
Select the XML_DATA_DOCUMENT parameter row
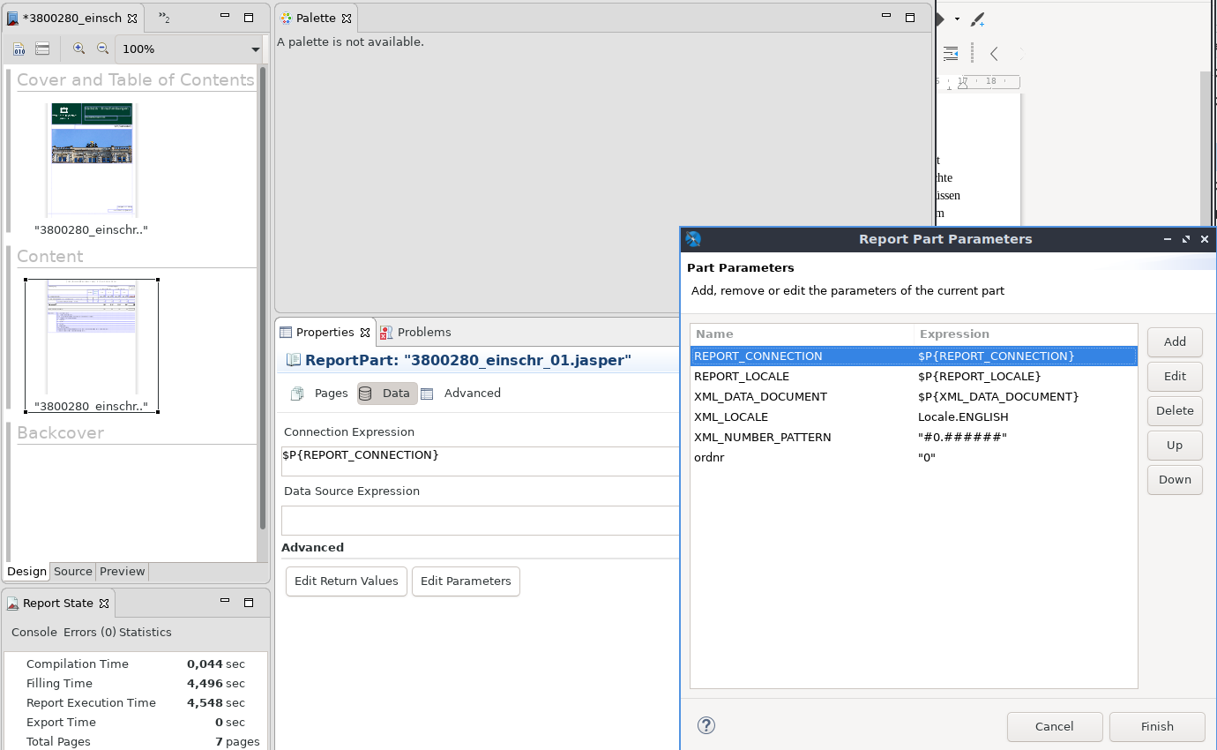click(x=914, y=396)
